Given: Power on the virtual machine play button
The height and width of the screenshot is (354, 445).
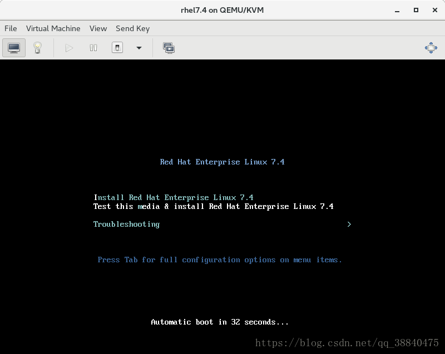Looking at the screenshot, I should [x=69, y=48].
